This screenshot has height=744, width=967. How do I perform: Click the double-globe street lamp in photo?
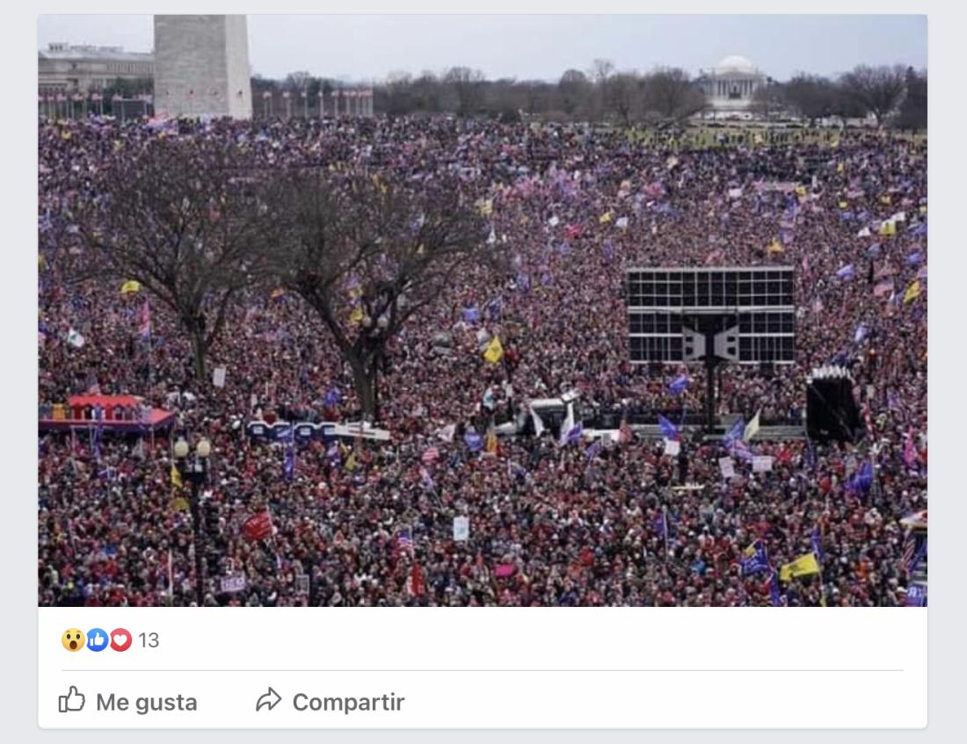193,449
